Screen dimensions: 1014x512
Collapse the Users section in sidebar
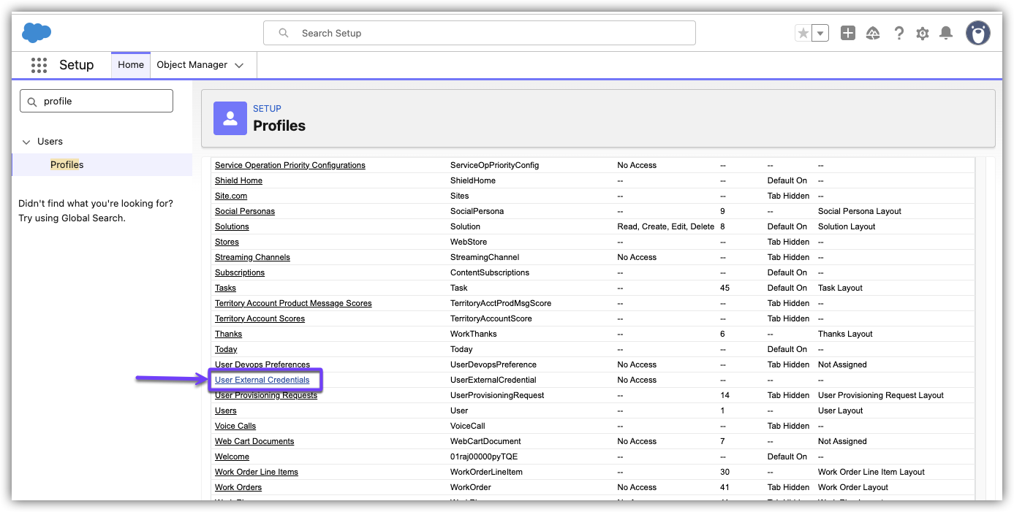[26, 142]
